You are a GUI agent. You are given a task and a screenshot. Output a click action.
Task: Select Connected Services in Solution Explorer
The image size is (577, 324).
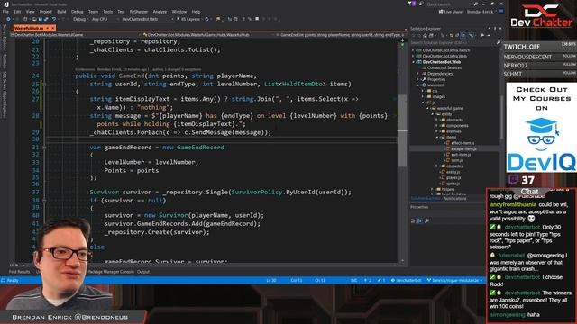click(x=444, y=67)
